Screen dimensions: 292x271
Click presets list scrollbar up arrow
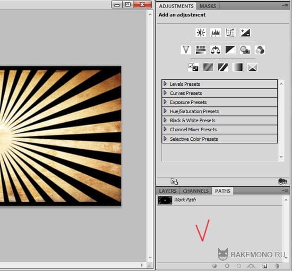pos(281,84)
